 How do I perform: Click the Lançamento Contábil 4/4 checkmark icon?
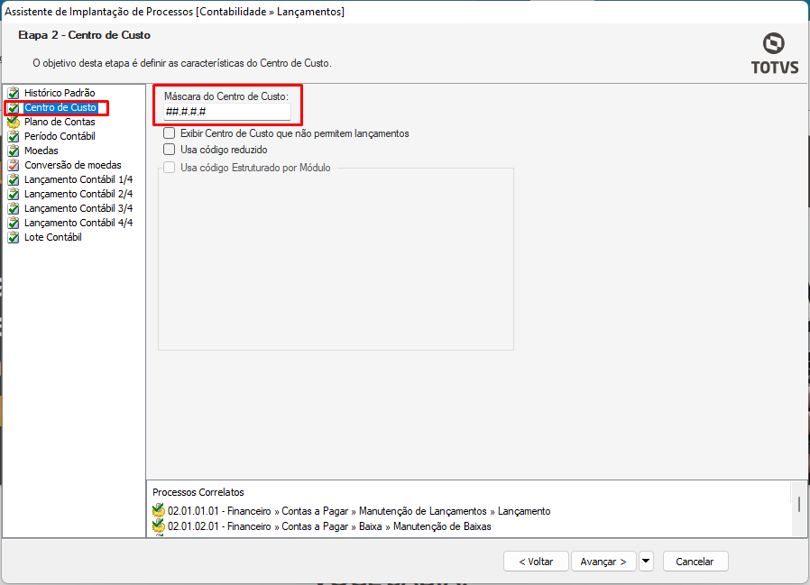(x=14, y=223)
